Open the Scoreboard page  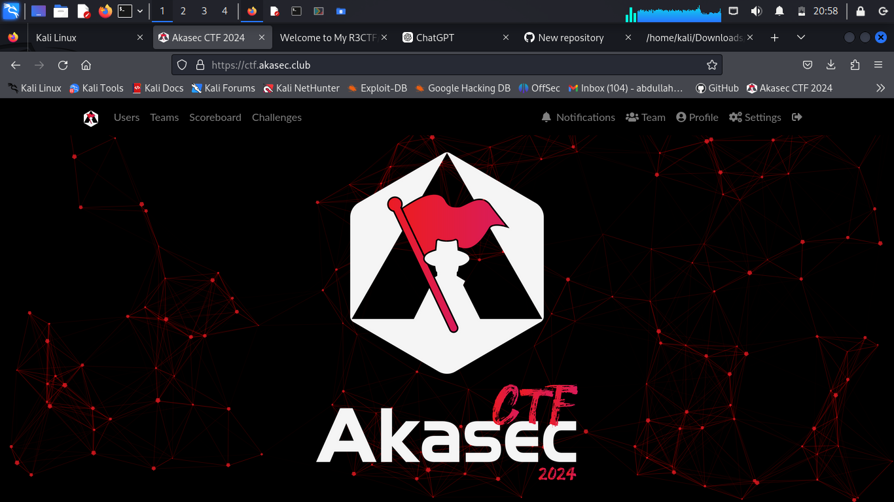(215, 118)
